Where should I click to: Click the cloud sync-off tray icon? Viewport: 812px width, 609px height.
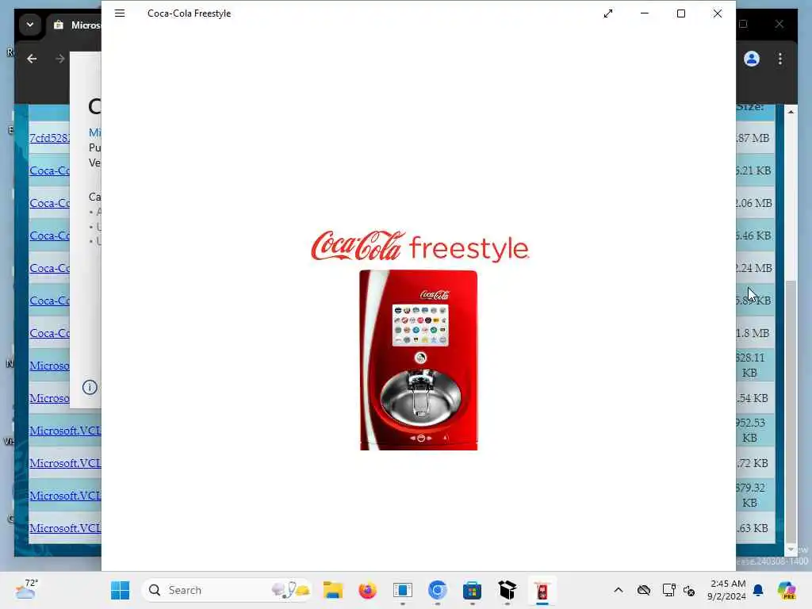point(644,590)
